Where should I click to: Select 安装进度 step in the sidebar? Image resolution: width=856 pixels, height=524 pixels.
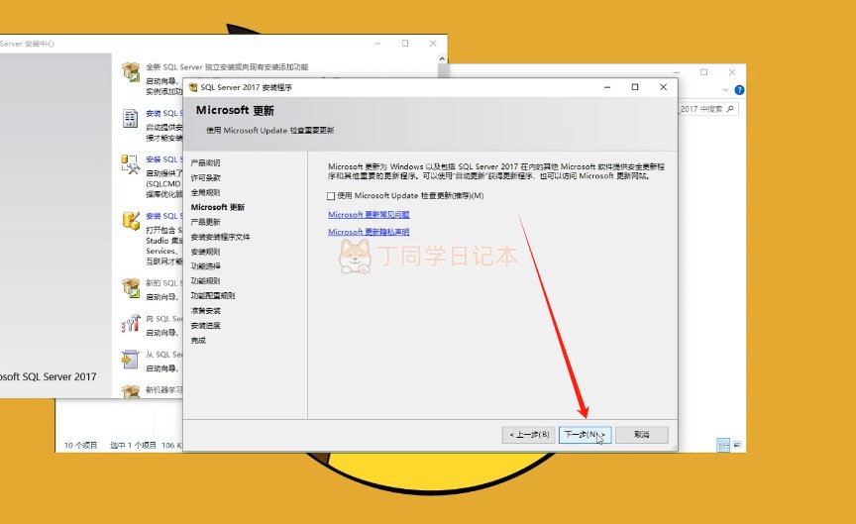(x=205, y=325)
